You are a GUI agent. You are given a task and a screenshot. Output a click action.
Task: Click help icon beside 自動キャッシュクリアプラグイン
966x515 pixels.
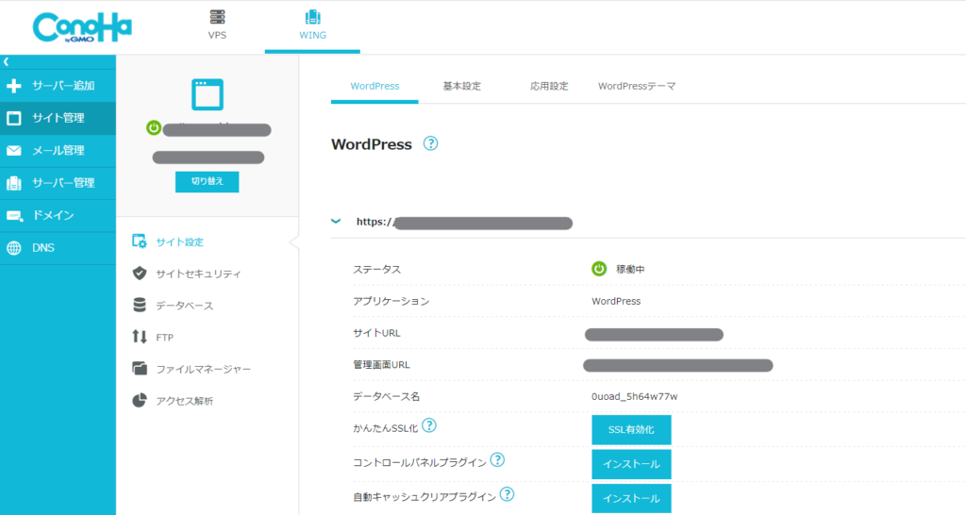tap(507, 494)
